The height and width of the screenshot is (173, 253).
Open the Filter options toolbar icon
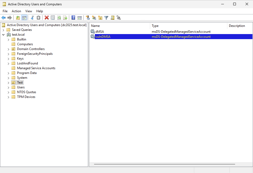point(106,18)
